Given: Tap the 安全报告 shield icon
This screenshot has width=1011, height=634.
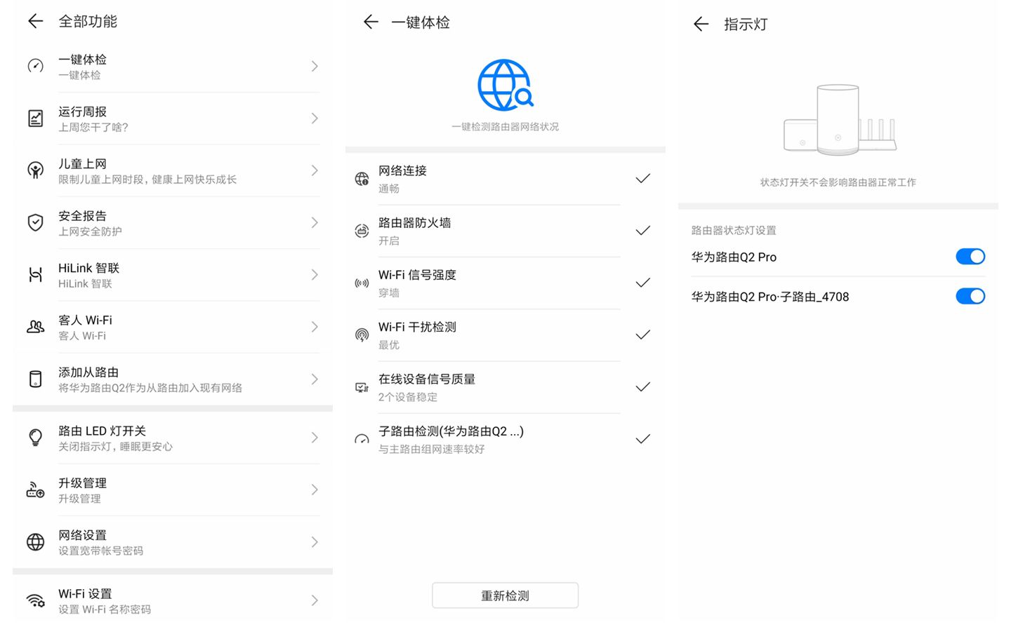Looking at the screenshot, I should coord(35,222).
